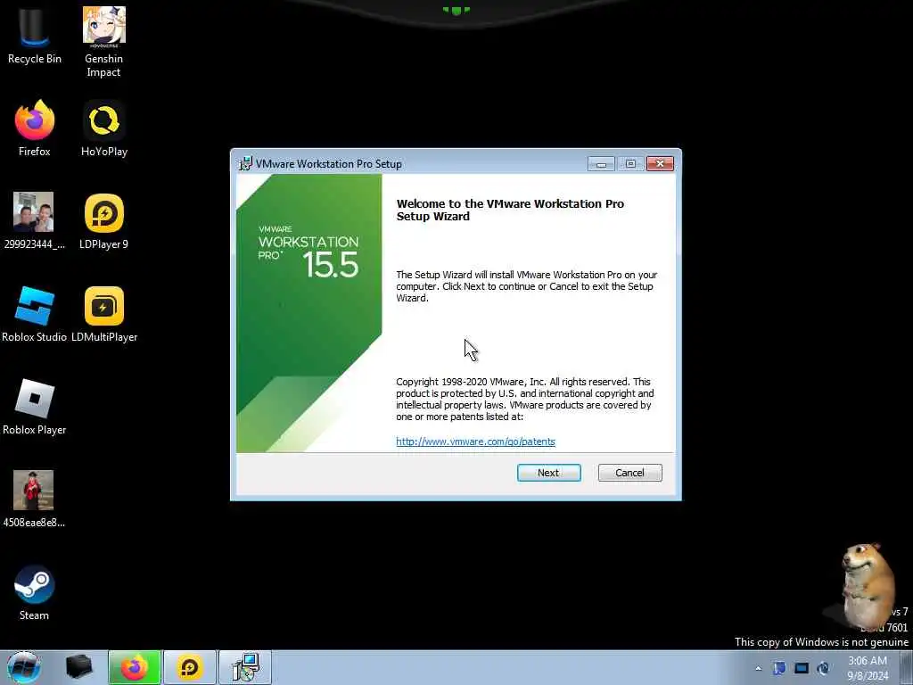Open the vmware.com patents link

point(475,442)
